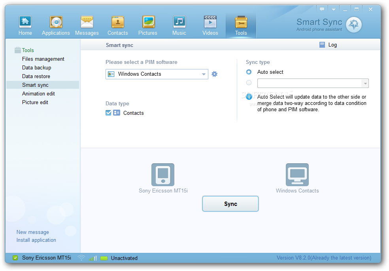Click Windows Contacts label under computer icon

coord(297,191)
